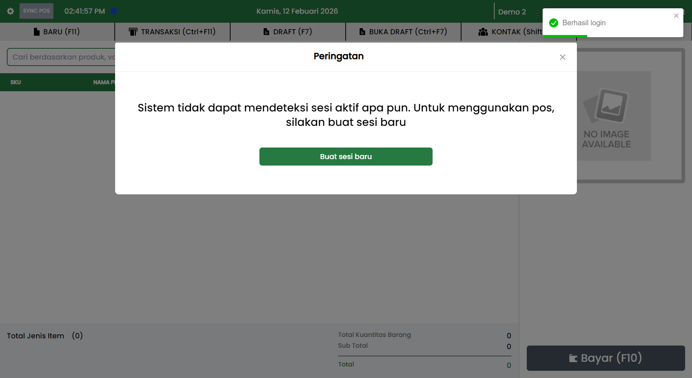Open the settings gear icon
Image resolution: width=692 pixels, height=378 pixels.
10,11
